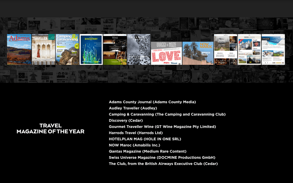This screenshot has width=293, height=183.
Task: Select the Discovery magazine cover
Action: point(91,49)
